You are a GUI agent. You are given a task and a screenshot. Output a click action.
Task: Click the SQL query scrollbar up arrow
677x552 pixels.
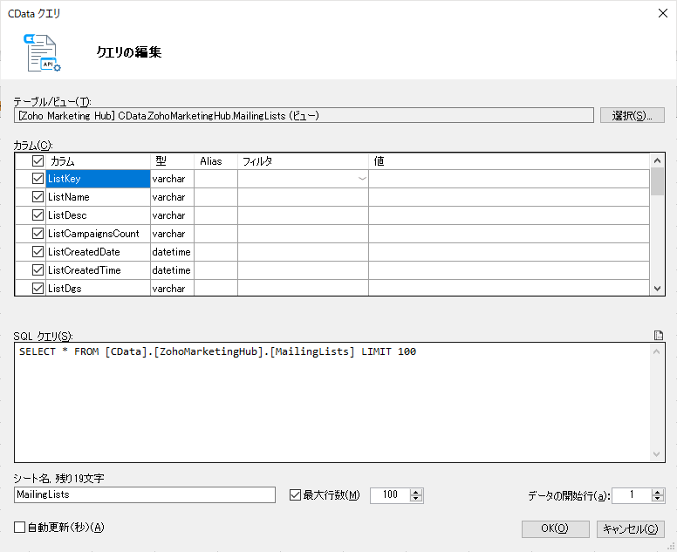[x=656, y=351]
